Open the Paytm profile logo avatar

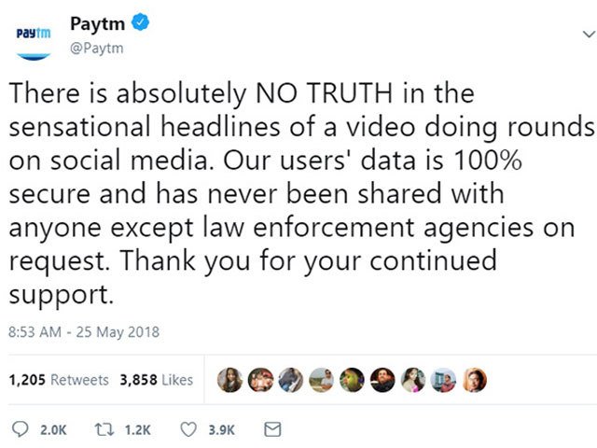pyautogui.click(x=34, y=42)
